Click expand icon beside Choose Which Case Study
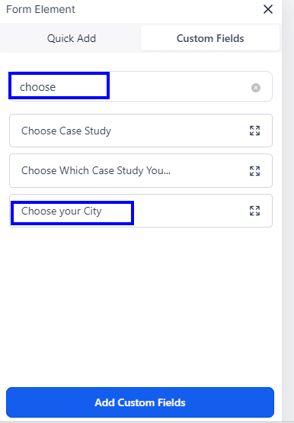The height and width of the screenshot is (423, 294). click(x=254, y=171)
